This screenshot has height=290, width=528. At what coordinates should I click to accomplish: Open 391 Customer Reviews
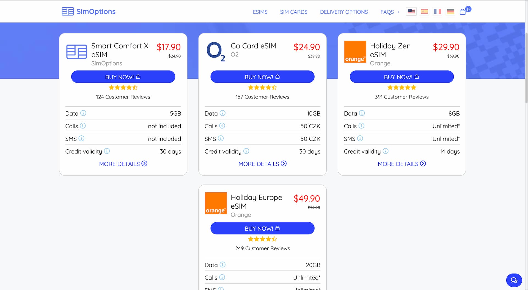pyautogui.click(x=402, y=97)
